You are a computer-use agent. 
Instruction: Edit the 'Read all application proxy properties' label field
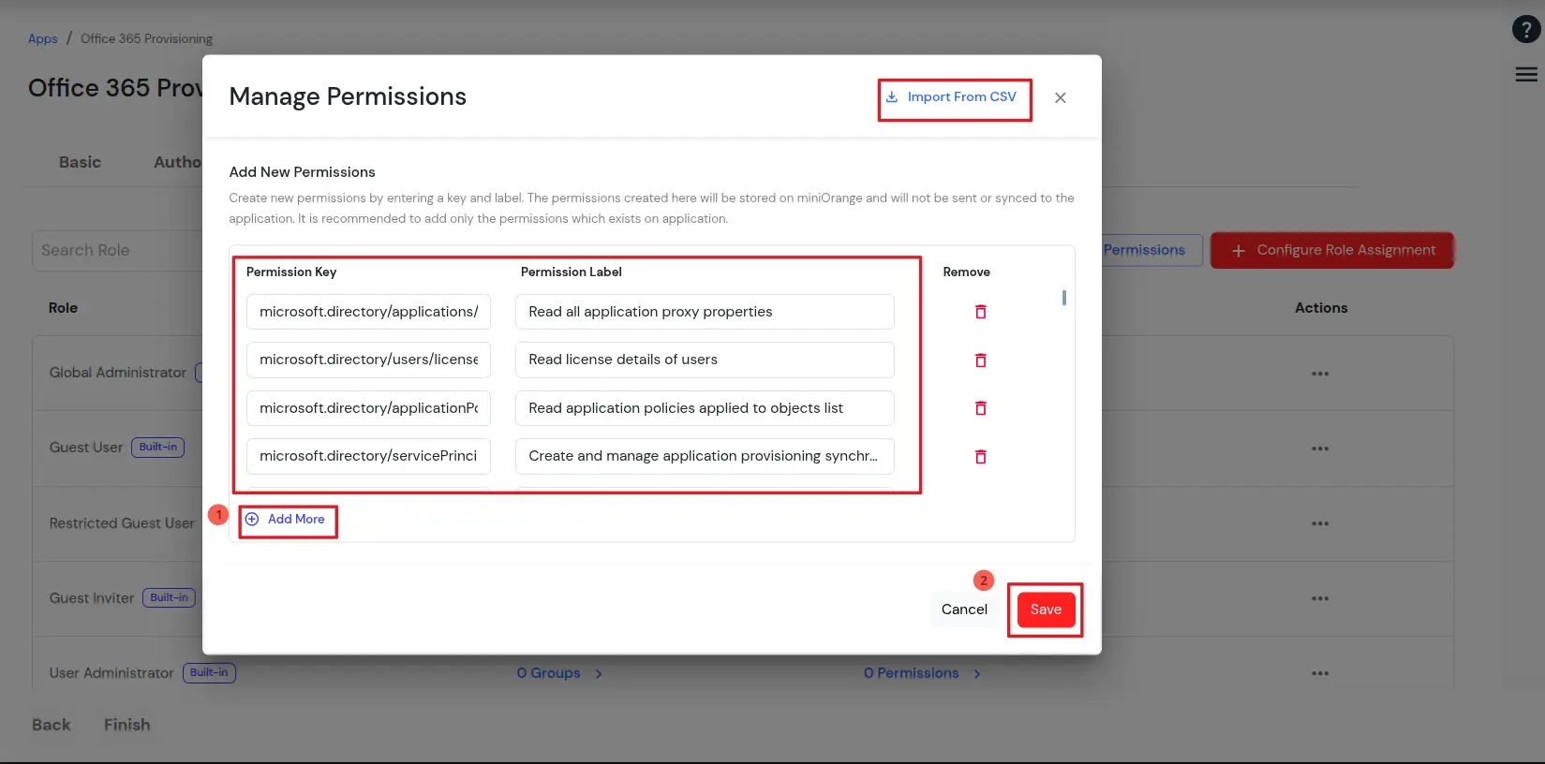(x=705, y=312)
